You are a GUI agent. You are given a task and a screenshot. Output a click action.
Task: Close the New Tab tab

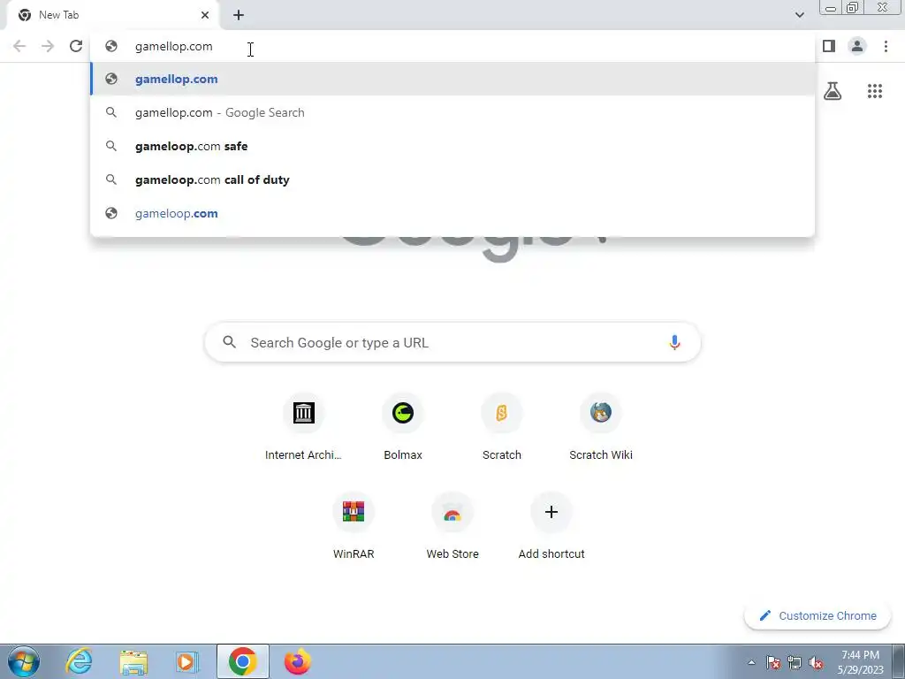tap(205, 15)
